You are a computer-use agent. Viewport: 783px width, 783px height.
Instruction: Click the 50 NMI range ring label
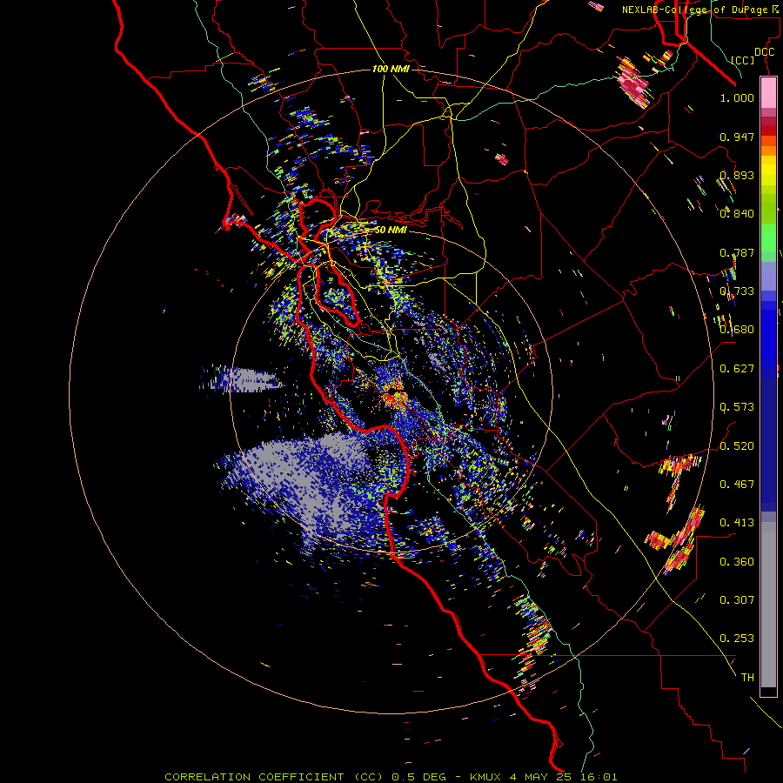coord(390,230)
